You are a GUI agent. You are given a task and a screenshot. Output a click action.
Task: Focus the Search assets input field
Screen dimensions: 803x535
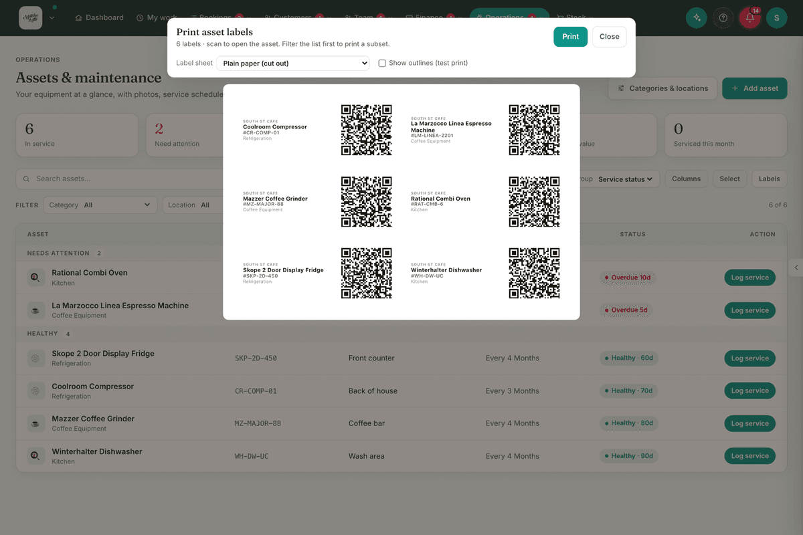(120, 179)
